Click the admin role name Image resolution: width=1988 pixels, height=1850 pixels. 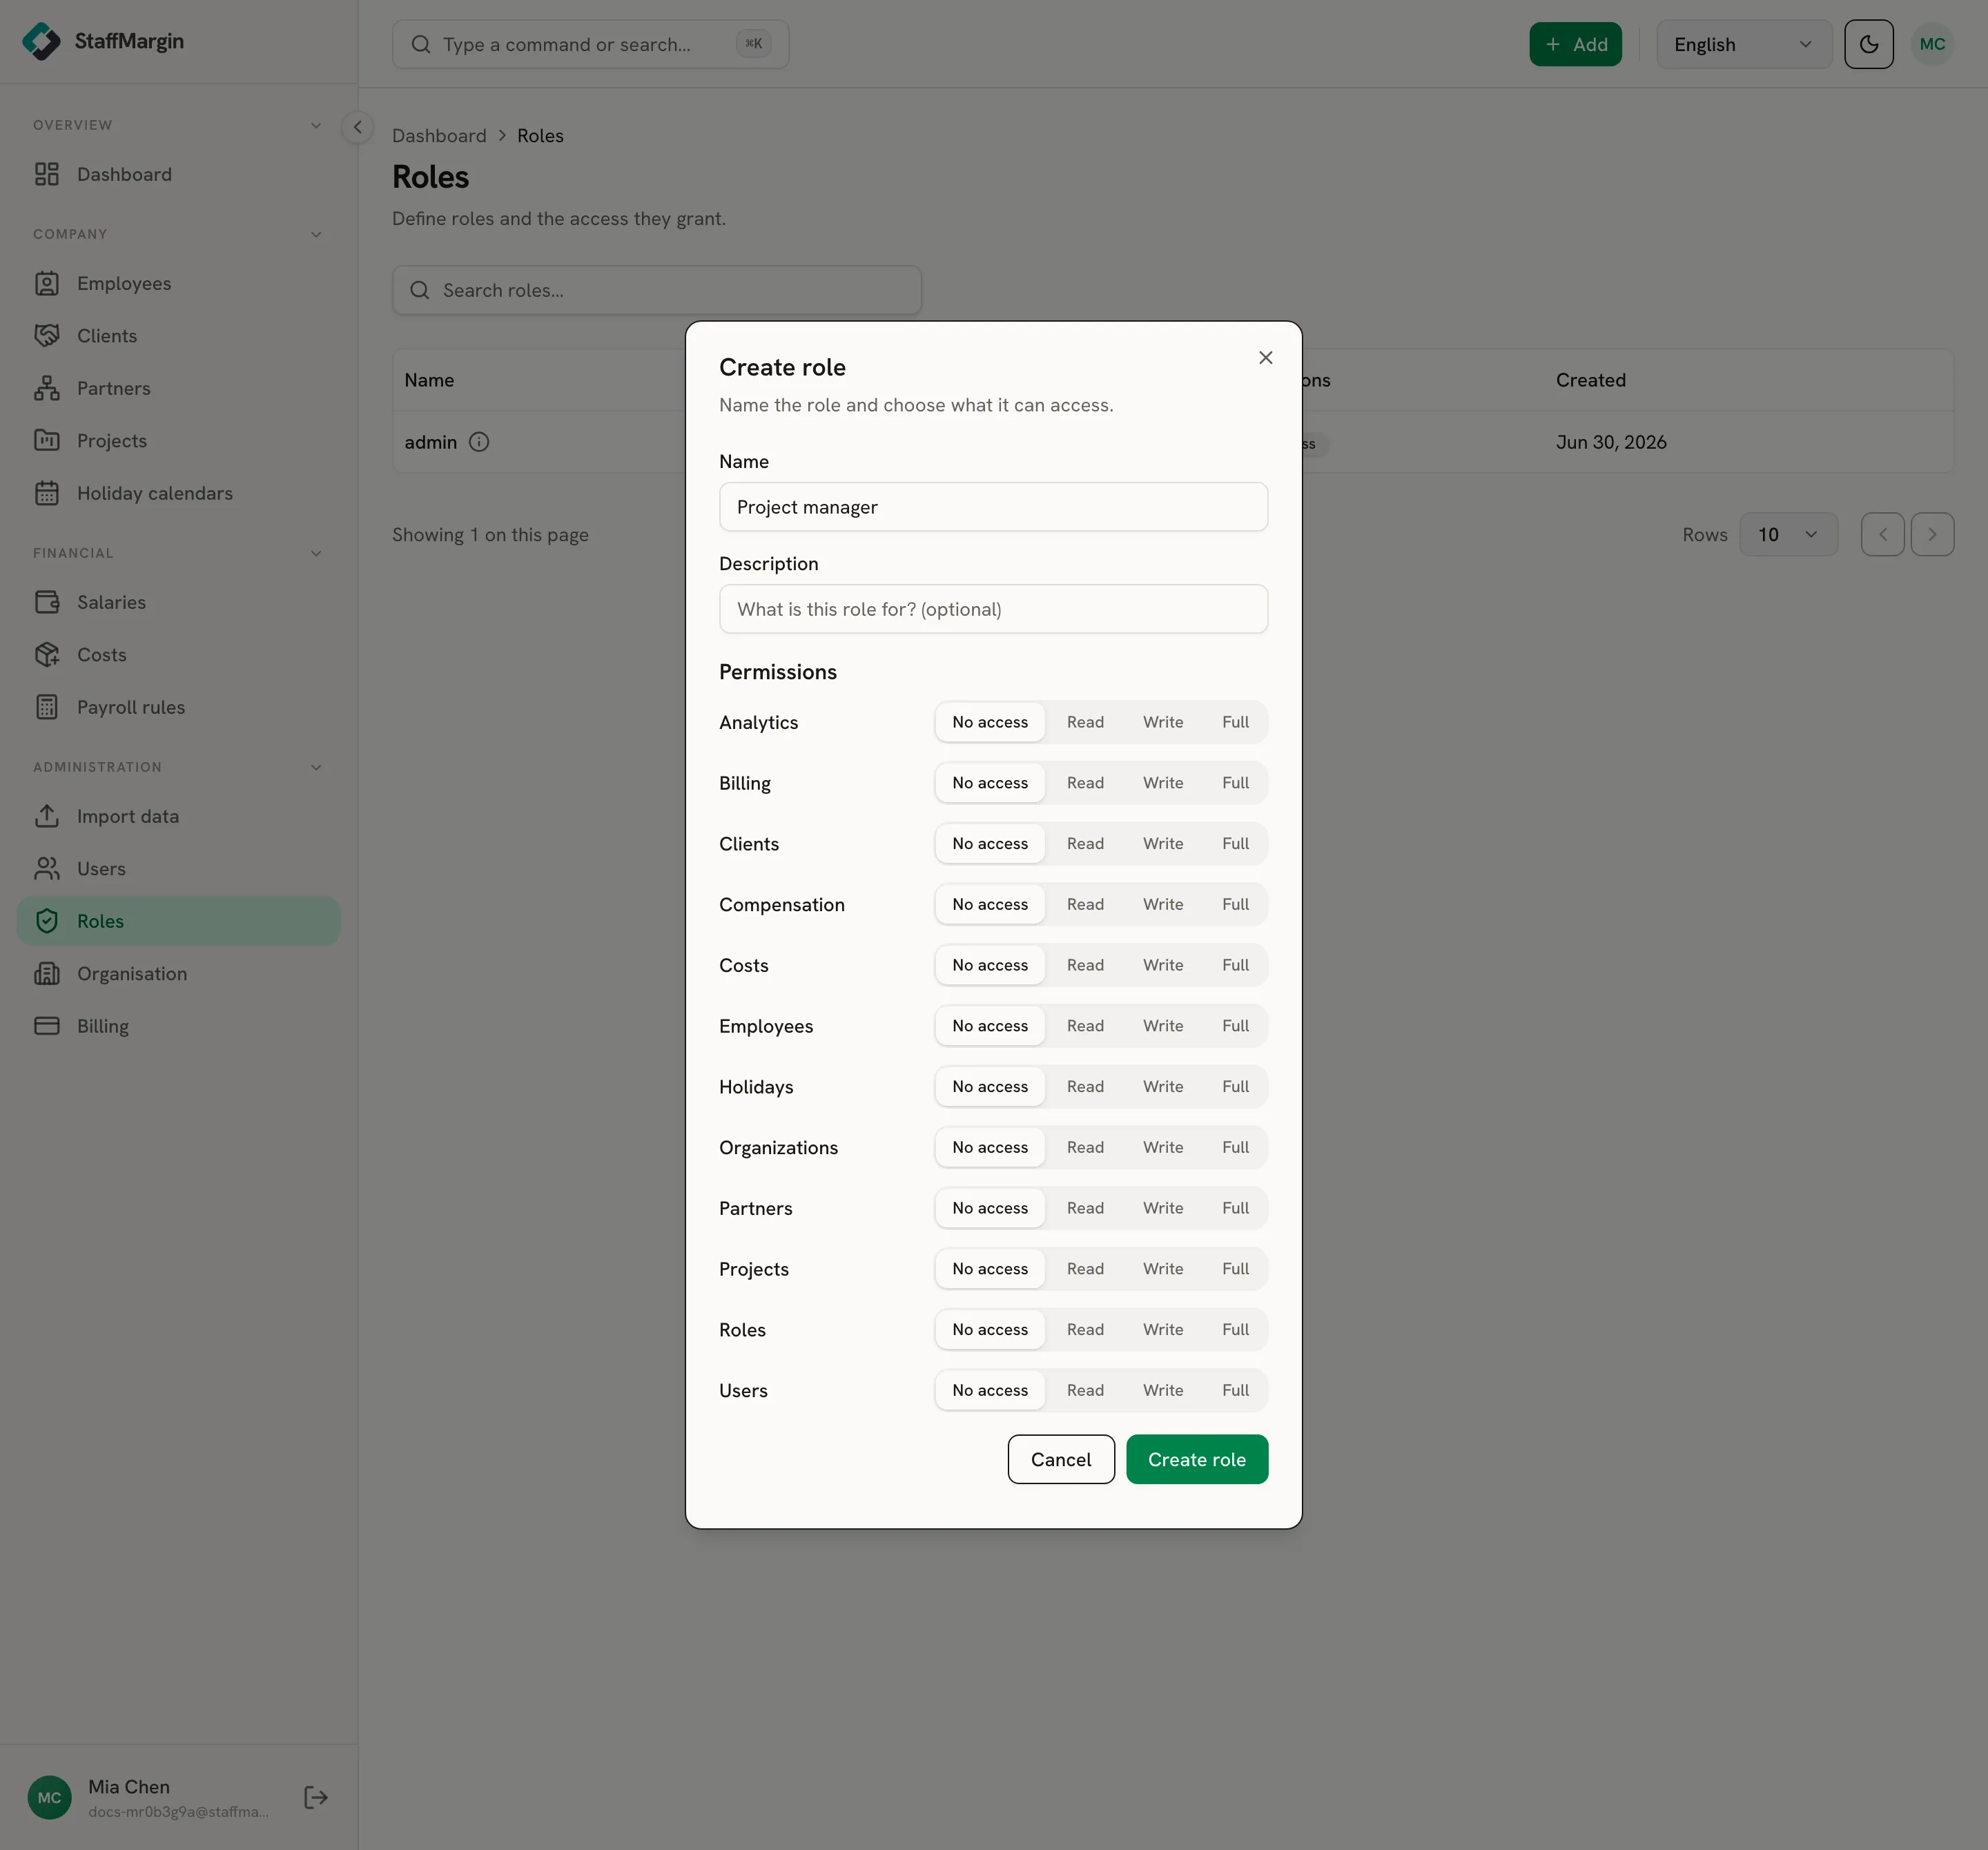point(430,442)
